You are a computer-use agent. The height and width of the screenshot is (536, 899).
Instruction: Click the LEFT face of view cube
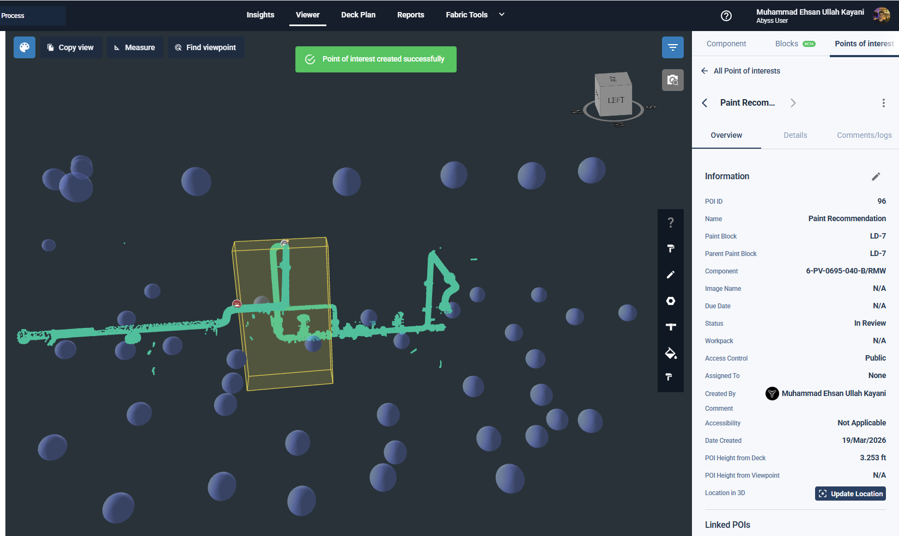(x=616, y=100)
